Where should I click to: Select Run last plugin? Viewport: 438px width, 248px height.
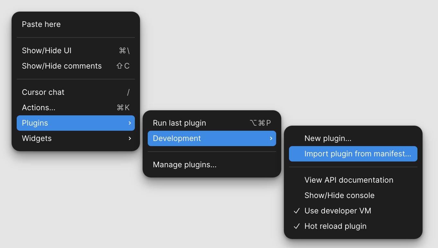tap(179, 123)
